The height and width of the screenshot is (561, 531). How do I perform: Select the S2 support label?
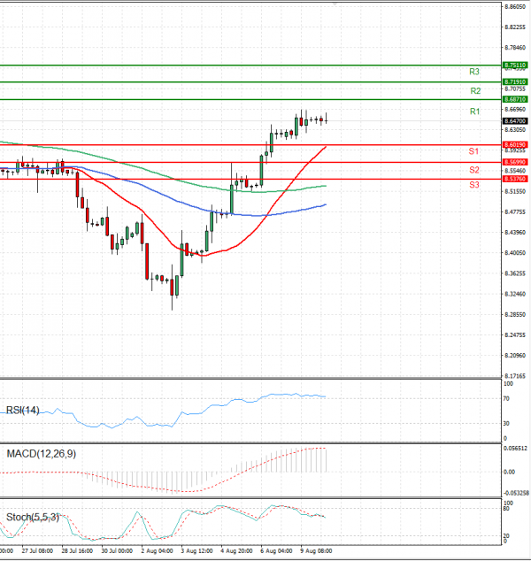pos(474,170)
